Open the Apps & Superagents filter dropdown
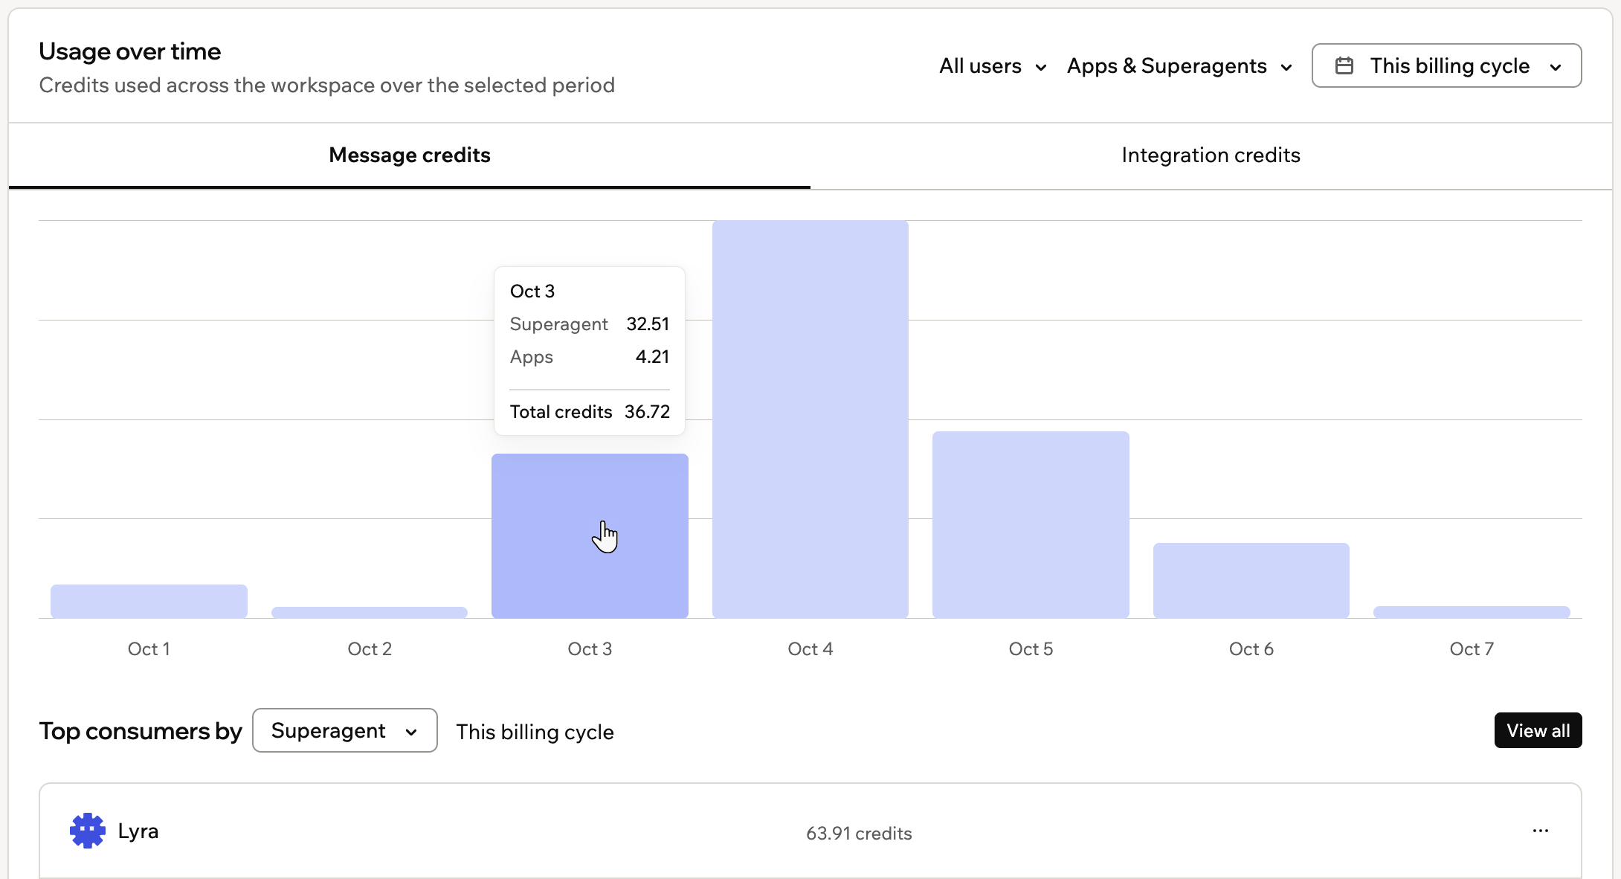Screen dimensions: 1621x879 tap(1179, 66)
